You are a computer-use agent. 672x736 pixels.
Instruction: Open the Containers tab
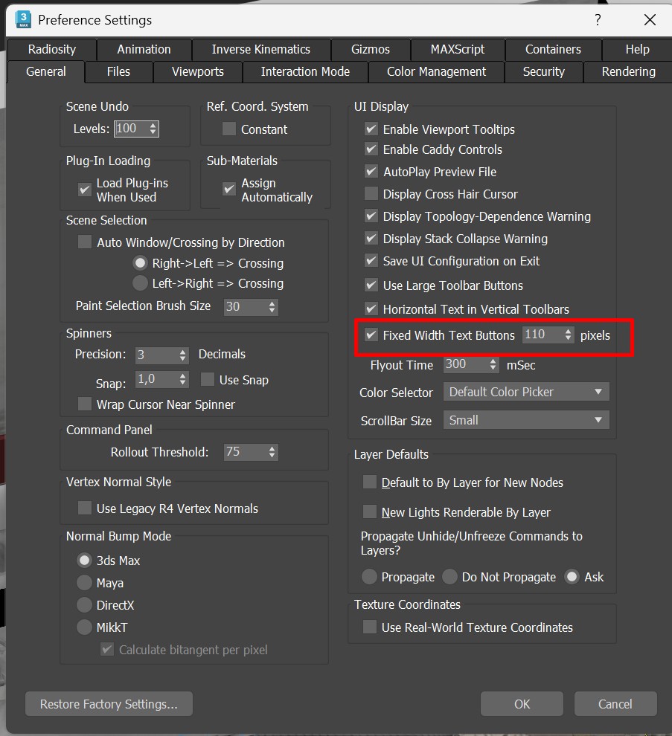pyautogui.click(x=553, y=49)
